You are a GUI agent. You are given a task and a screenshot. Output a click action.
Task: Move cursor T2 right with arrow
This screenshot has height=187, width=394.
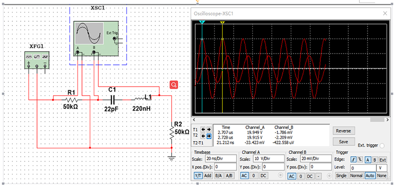point(209,136)
